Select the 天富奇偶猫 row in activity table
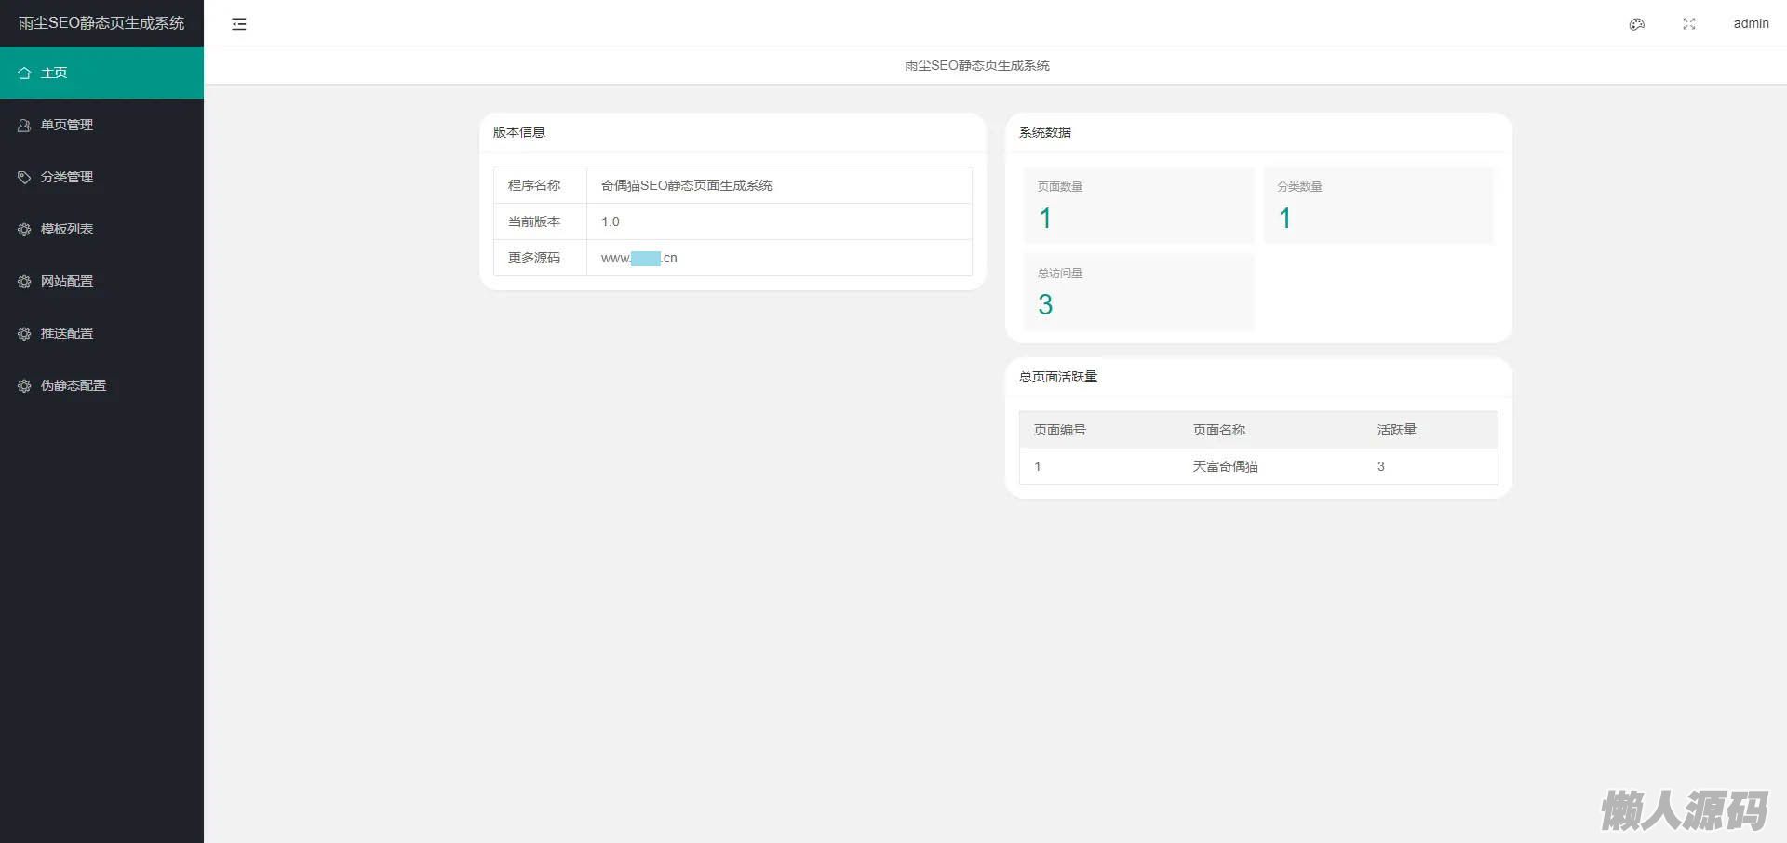 pos(1225,466)
